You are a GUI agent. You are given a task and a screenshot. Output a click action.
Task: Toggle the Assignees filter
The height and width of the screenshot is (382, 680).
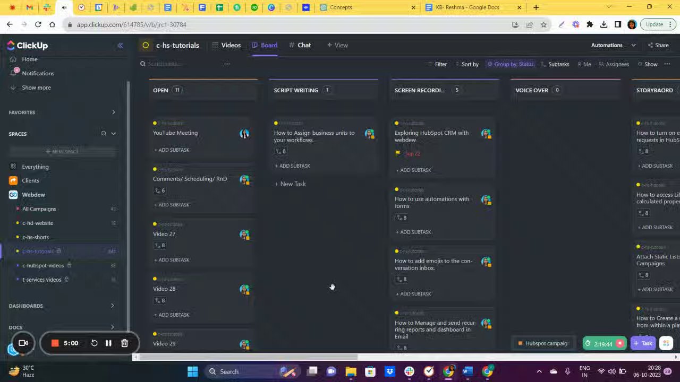[614, 64]
